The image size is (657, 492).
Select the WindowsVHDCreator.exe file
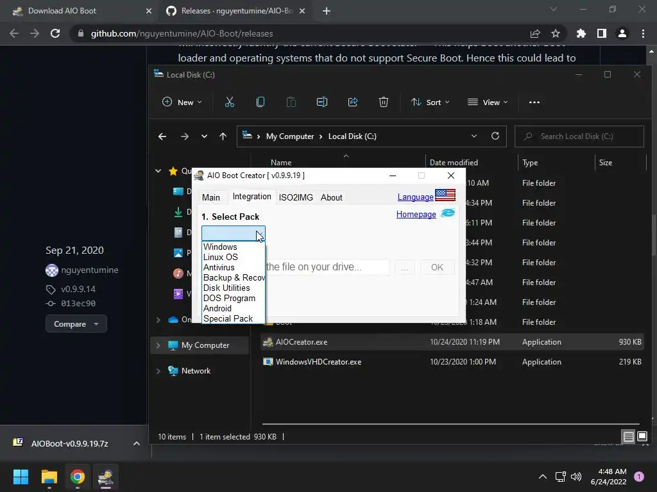(x=452, y=362)
